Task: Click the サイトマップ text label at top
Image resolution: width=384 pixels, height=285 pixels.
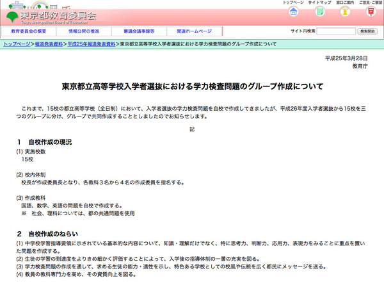Action: coord(319,3)
